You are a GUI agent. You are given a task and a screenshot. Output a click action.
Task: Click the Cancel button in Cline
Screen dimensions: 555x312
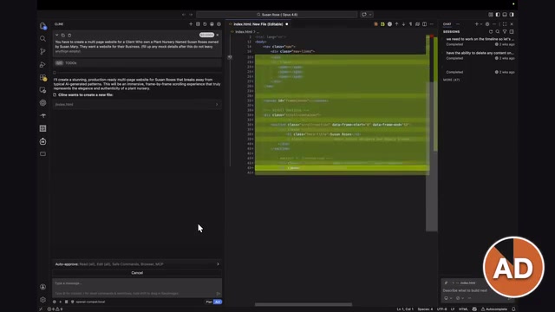pos(137,273)
